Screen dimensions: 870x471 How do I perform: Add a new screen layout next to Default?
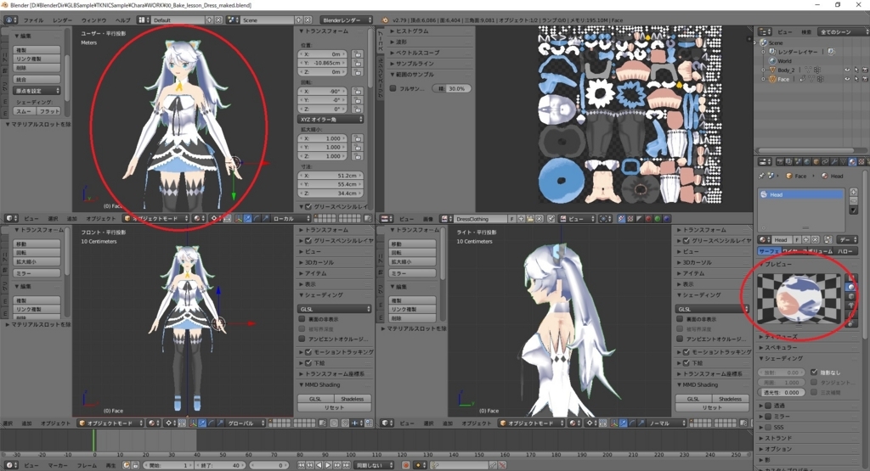(x=210, y=20)
